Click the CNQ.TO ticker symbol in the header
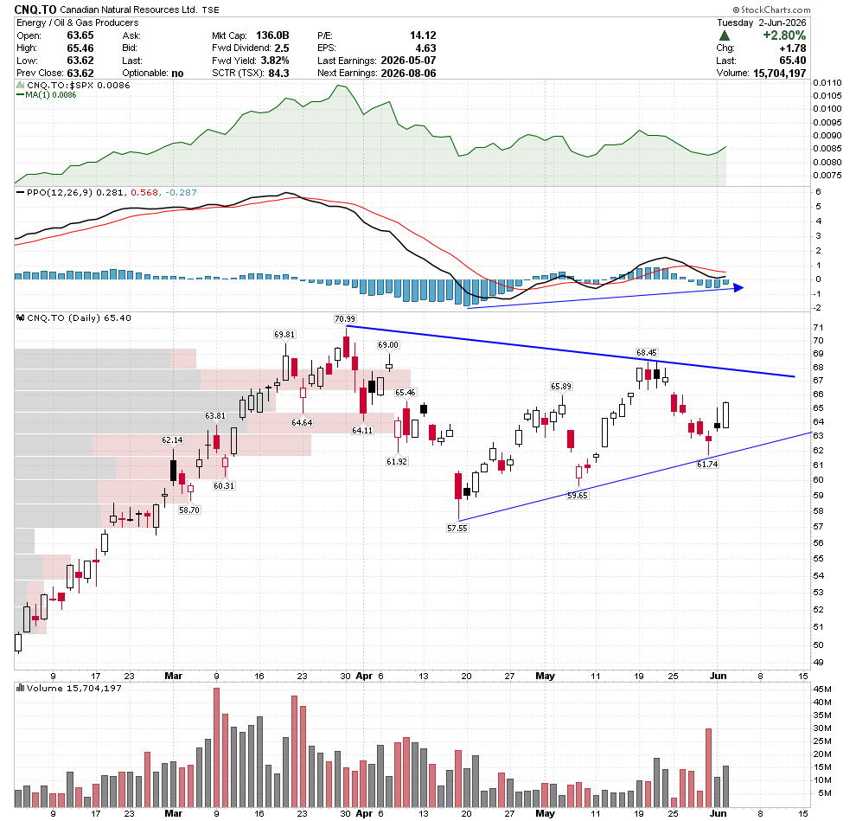 (x=35, y=10)
